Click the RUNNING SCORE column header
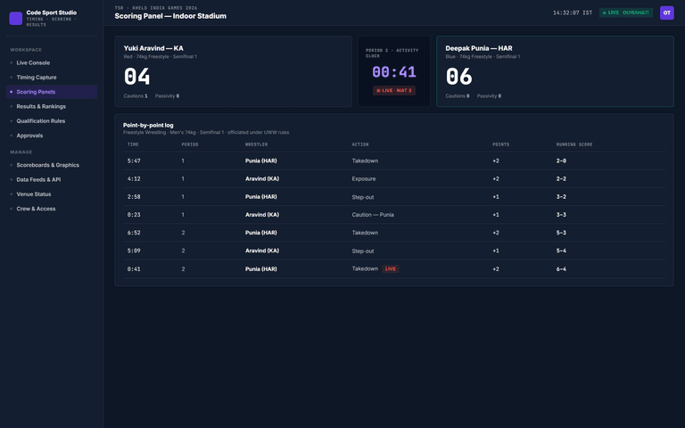This screenshot has height=428, width=685. pos(574,144)
